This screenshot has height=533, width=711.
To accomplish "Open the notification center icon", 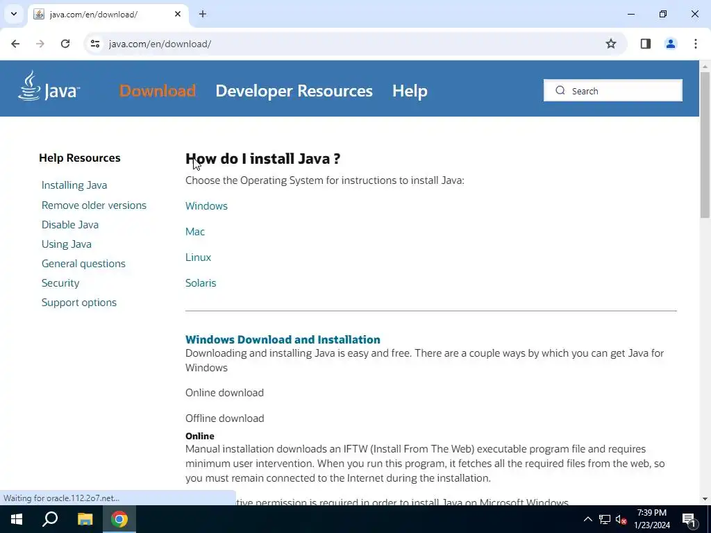I will [x=689, y=519].
